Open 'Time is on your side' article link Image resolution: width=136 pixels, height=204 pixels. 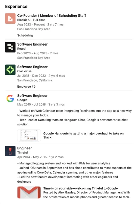tap(81, 188)
